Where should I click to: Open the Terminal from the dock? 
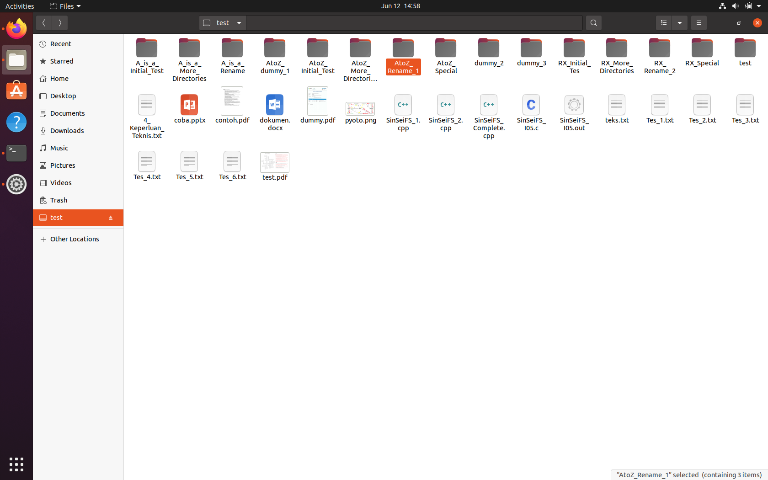pos(16,153)
